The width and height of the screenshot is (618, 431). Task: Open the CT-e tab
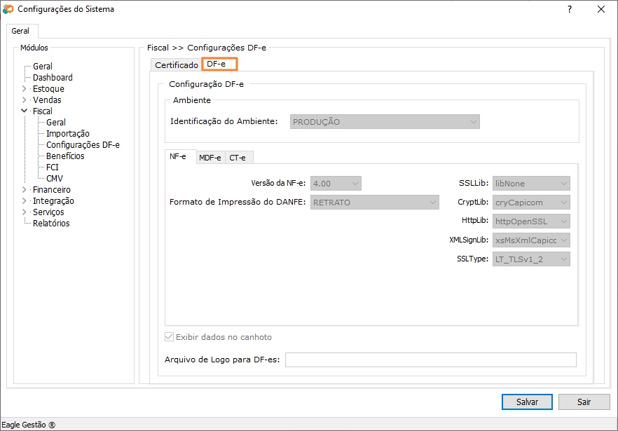coord(238,158)
